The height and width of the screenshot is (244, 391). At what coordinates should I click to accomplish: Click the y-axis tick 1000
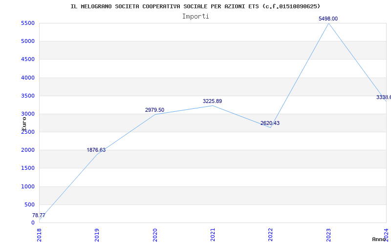[28, 186]
